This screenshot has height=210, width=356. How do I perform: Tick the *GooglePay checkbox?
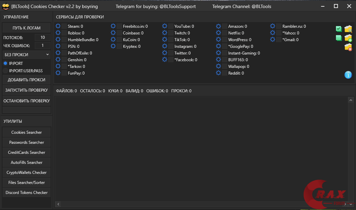[225, 46]
